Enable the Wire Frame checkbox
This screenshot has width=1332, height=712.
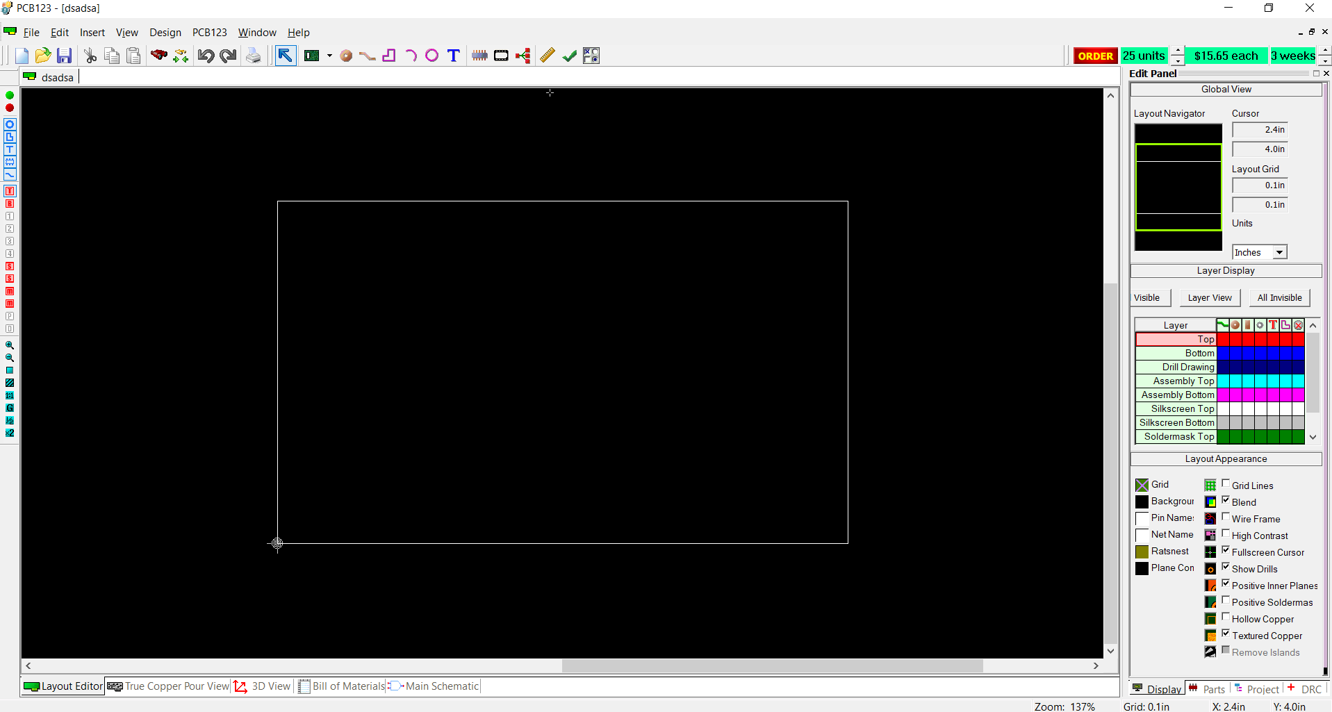pyautogui.click(x=1226, y=518)
